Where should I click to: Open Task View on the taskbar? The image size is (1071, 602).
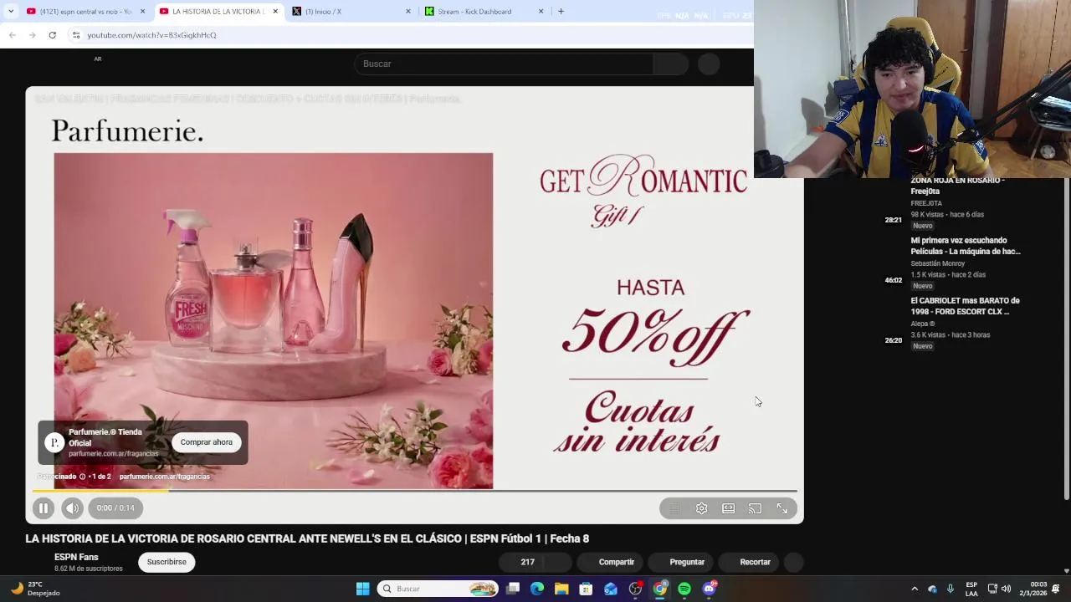pyautogui.click(x=513, y=589)
